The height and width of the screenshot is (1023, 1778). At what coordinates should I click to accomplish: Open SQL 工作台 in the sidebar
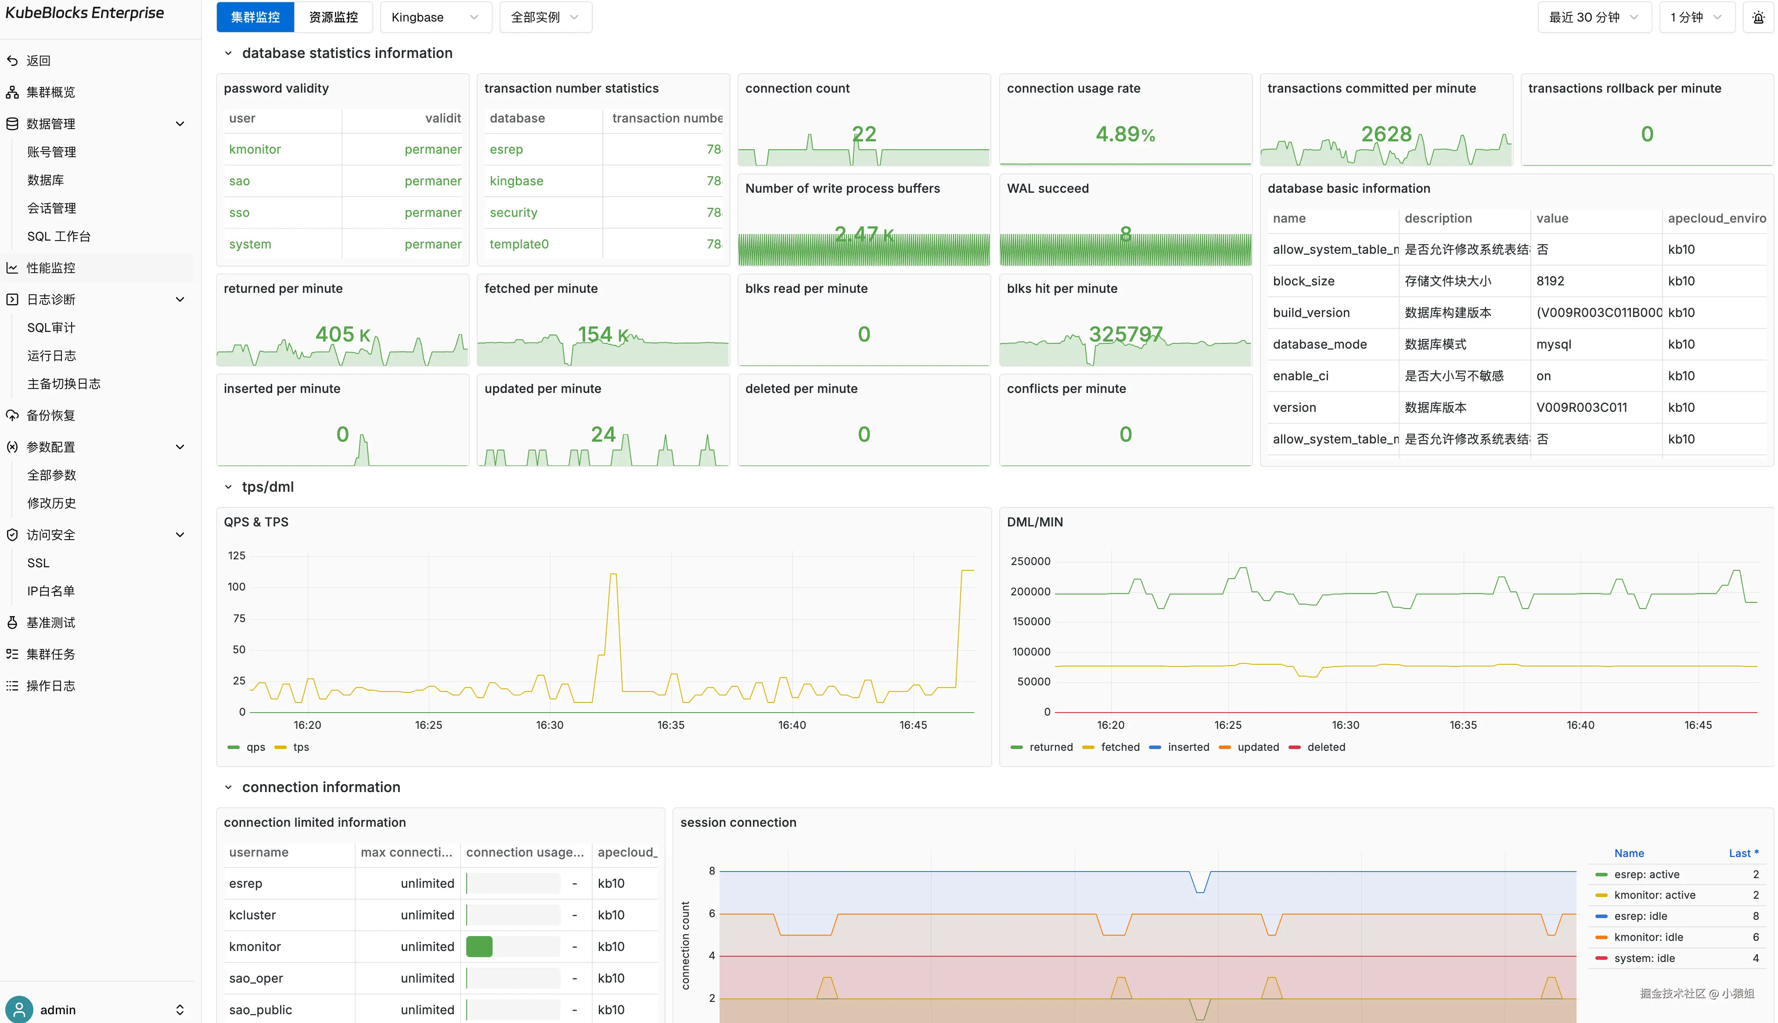coord(59,236)
